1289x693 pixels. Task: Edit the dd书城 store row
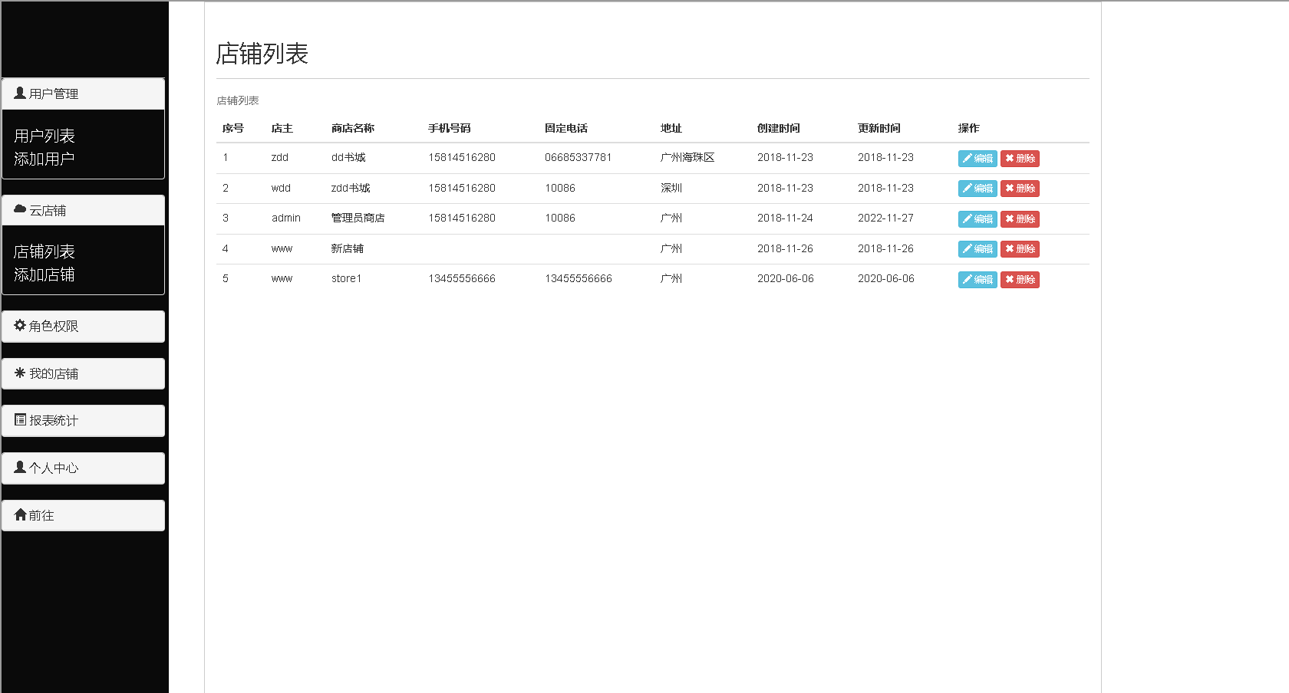[x=977, y=158]
